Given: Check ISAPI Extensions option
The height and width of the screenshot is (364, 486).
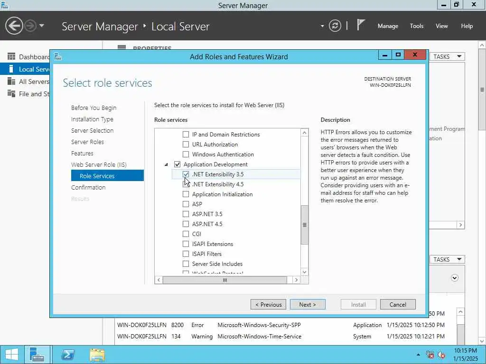Looking at the screenshot, I should (x=186, y=244).
